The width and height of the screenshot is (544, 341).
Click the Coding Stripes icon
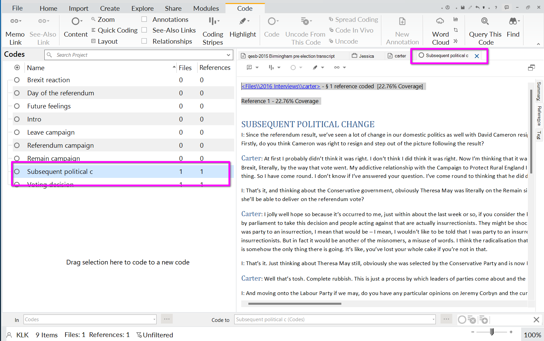point(212,21)
